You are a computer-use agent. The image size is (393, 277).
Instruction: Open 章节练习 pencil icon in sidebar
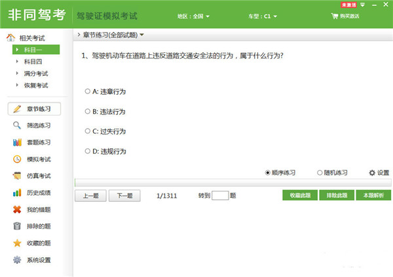point(17,109)
